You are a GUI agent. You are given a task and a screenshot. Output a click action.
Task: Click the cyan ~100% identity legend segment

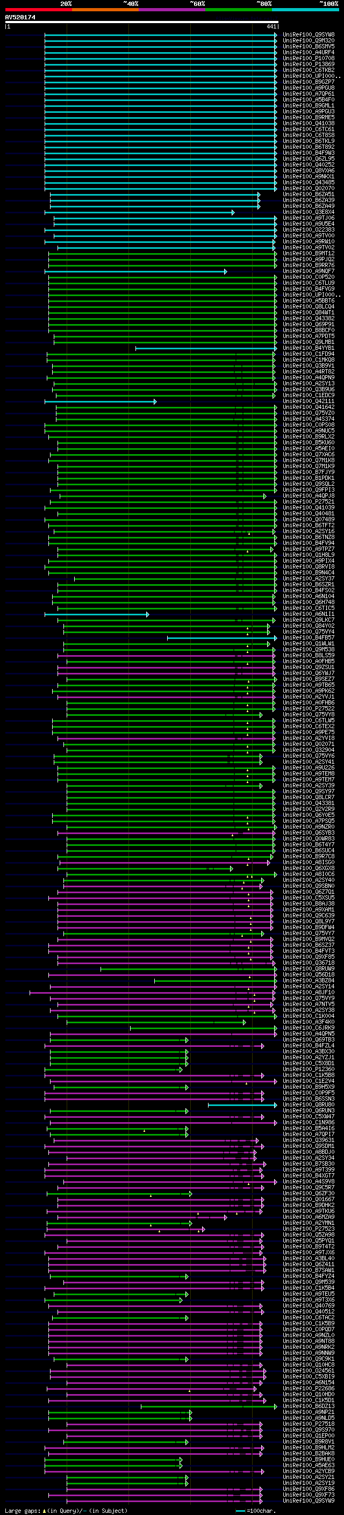click(x=306, y=10)
